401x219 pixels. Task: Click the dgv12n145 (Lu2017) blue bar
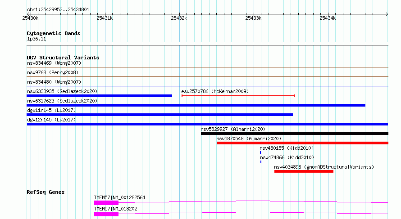coord(207,124)
